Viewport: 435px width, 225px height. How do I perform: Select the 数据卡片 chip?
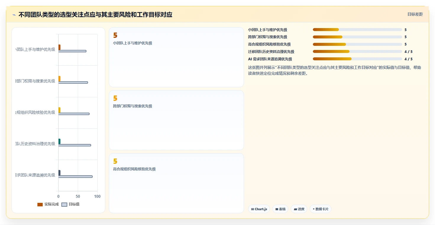coord(321,209)
